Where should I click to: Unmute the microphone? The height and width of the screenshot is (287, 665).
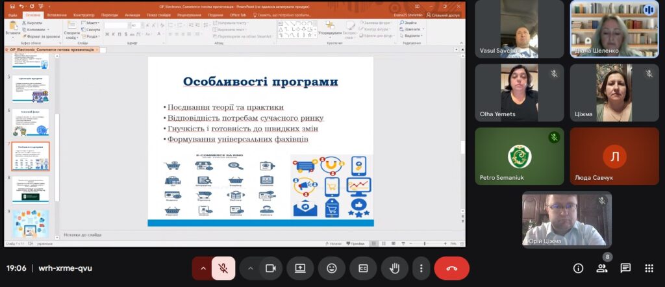tap(223, 268)
